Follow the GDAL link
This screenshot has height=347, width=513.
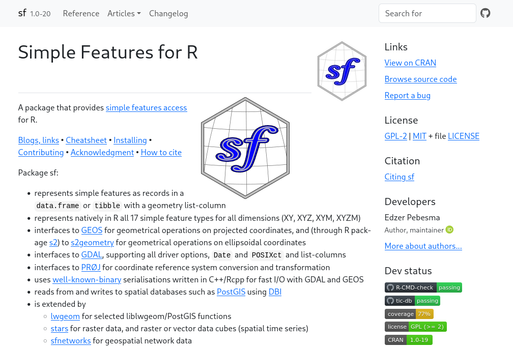point(92,255)
